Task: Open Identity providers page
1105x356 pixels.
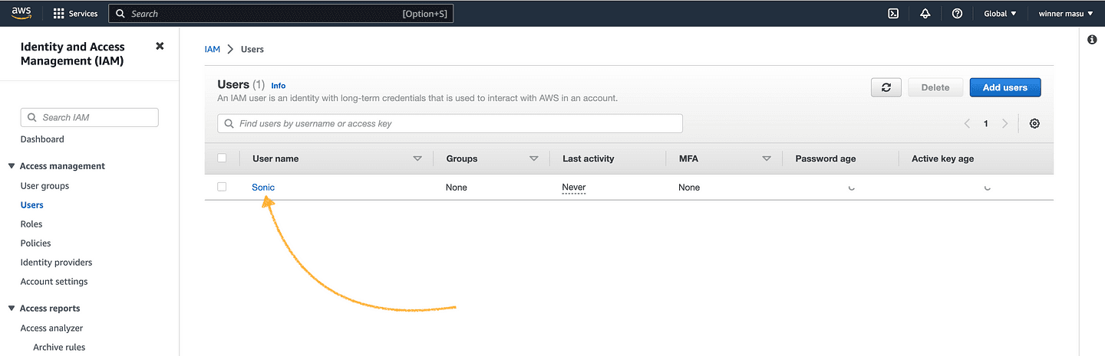Action: click(56, 263)
